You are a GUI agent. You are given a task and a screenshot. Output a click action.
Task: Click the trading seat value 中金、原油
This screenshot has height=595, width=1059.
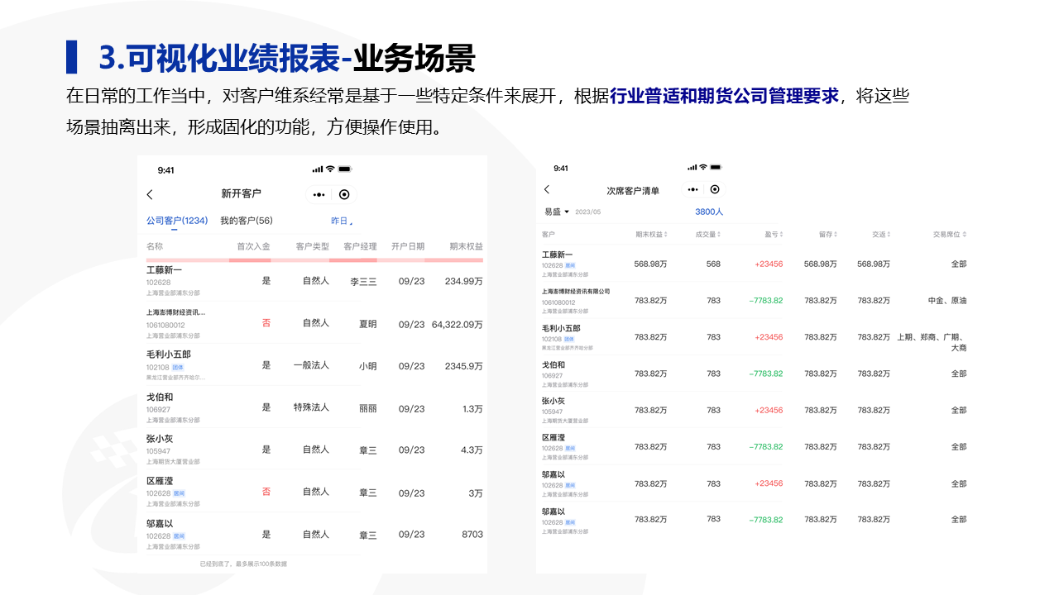pyautogui.click(x=947, y=301)
